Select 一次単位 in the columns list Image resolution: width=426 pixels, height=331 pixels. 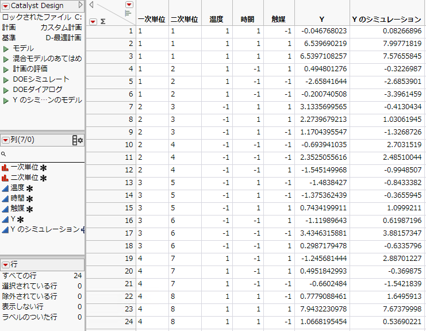pyautogui.click(x=25, y=167)
